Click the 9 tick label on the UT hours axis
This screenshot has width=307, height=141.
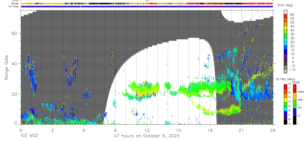click(x=115, y=130)
